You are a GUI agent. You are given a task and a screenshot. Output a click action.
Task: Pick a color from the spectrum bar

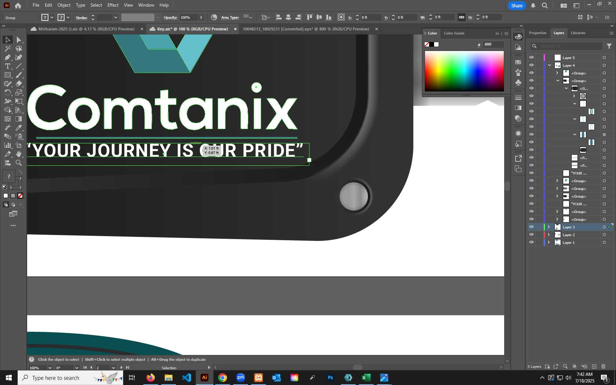click(464, 71)
